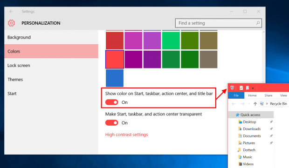289x168 pixels.
Task: Click the Downloads folder icon
Action: pos(240,129)
